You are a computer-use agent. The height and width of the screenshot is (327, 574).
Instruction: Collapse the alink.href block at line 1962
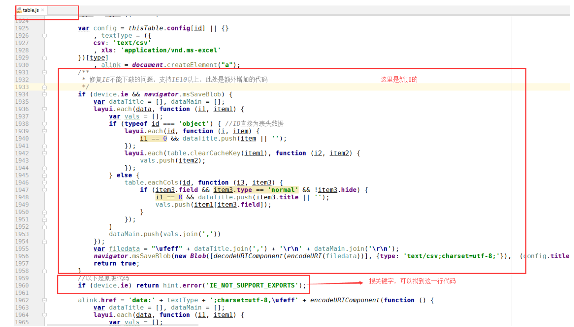tap(44, 300)
